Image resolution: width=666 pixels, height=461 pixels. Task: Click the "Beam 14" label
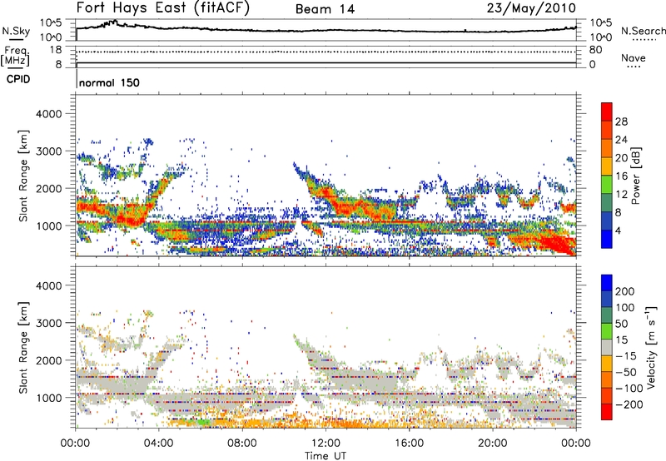pos(325,9)
